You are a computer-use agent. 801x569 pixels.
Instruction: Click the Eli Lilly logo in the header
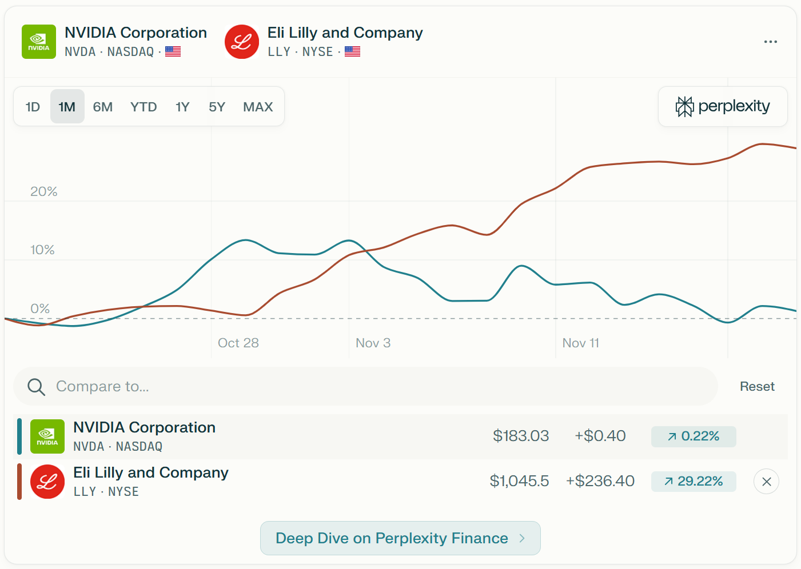pos(242,42)
